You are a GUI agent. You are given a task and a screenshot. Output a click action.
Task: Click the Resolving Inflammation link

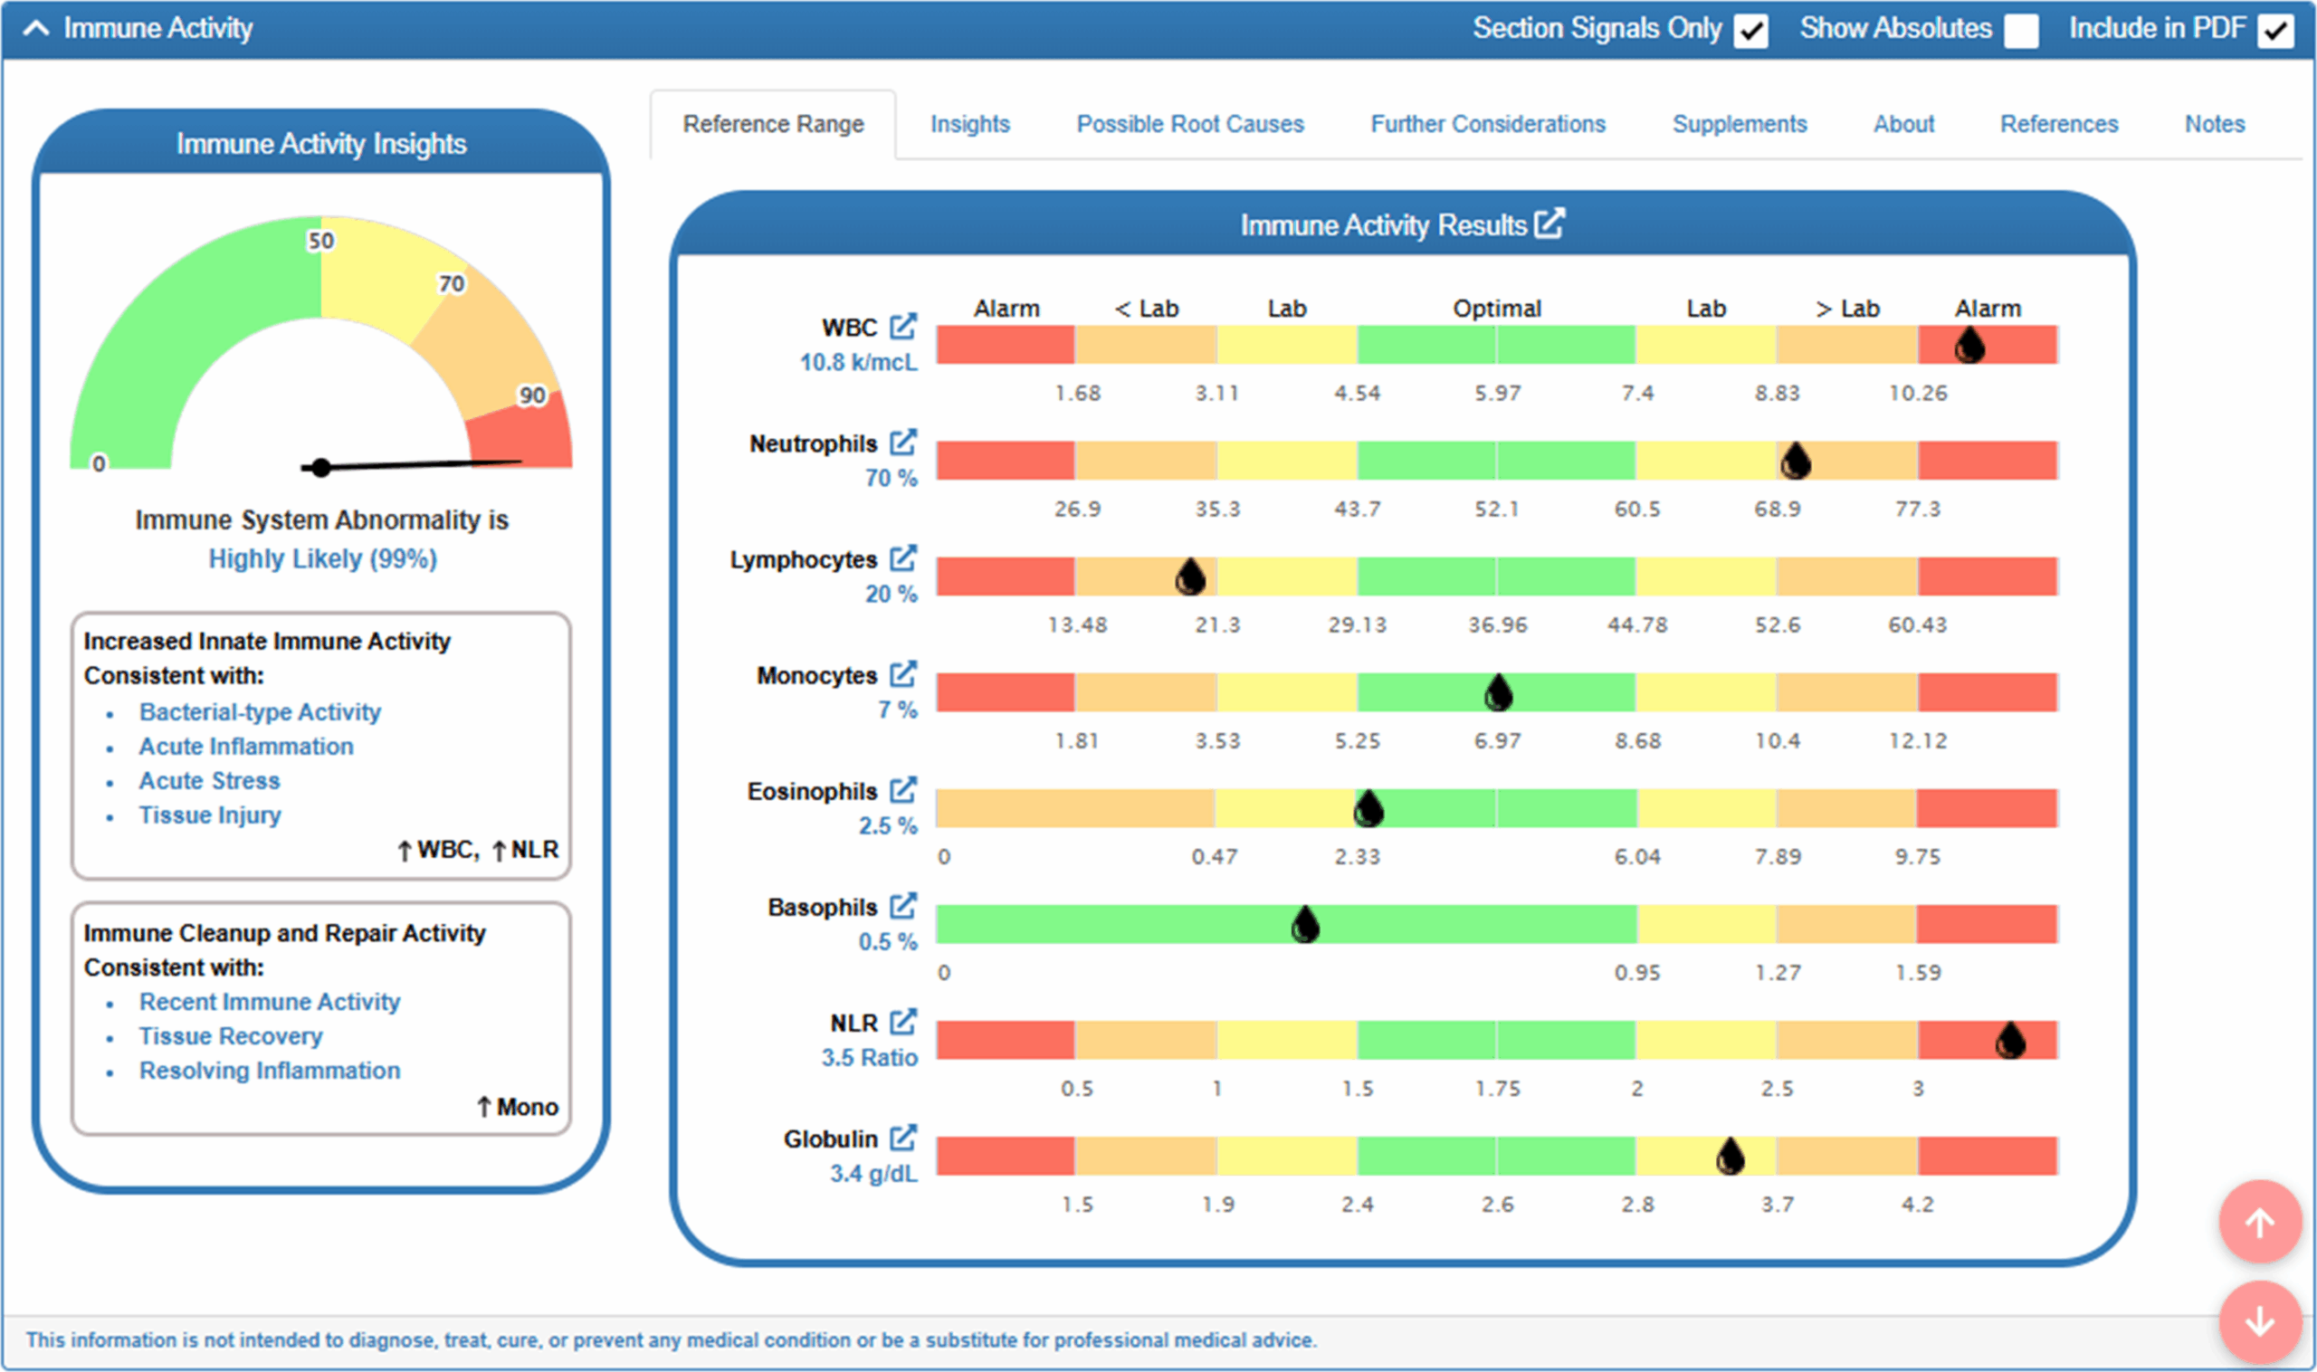tap(269, 1071)
